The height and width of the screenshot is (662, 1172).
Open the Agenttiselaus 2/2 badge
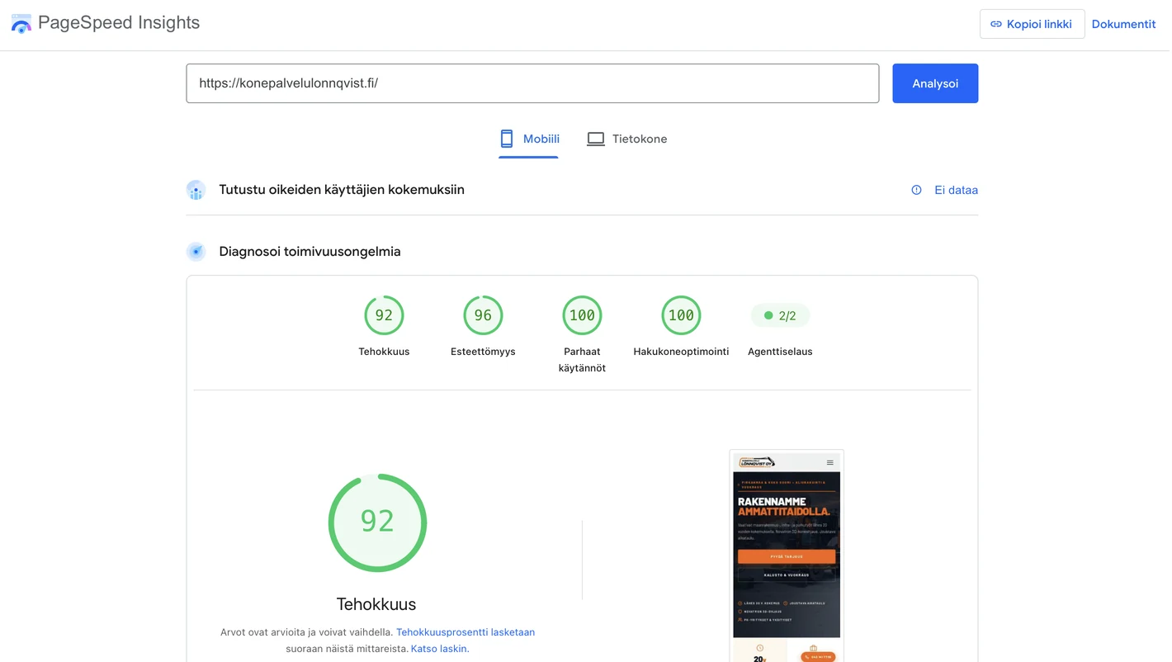coord(780,315)
